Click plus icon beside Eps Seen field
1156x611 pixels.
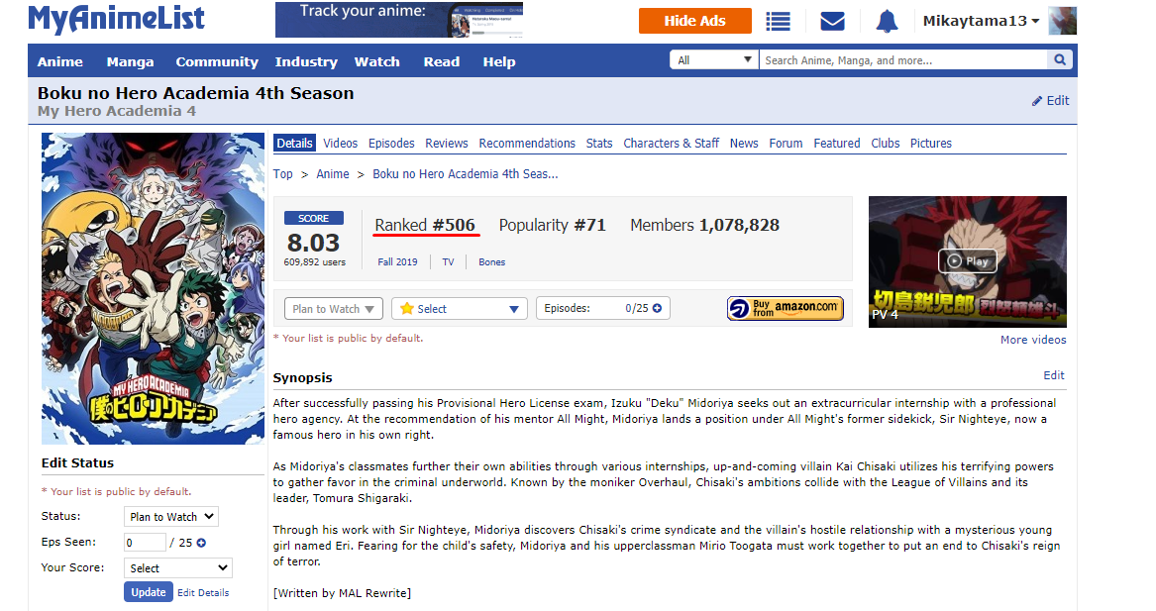coord(201,543)
